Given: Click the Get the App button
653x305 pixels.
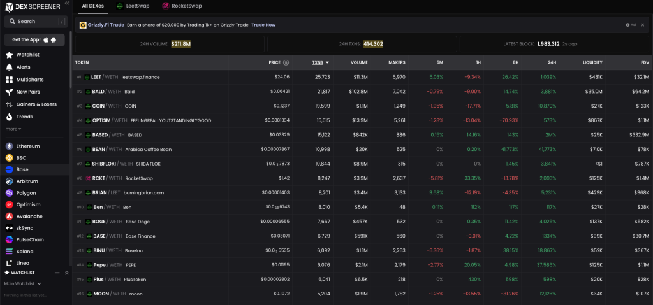Looking at the screenshot, I should (x=34, y=39).
